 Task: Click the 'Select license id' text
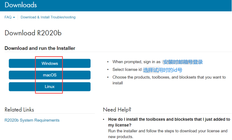[x=127, y=69]
